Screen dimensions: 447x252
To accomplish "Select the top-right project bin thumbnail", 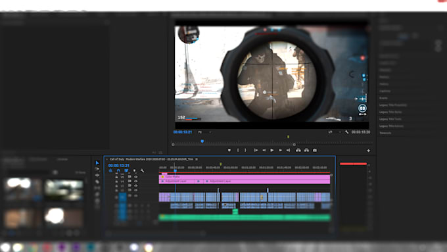I will (x=64, y=189).
